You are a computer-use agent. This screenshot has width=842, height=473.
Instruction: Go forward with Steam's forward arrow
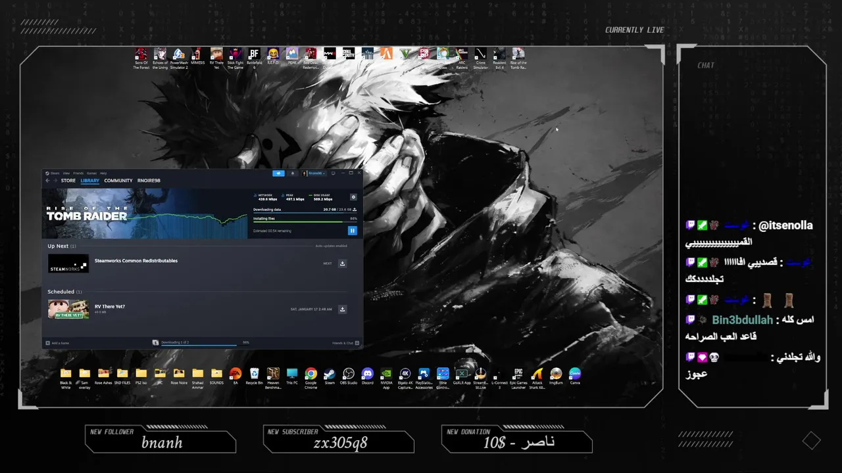click(55, 181)
